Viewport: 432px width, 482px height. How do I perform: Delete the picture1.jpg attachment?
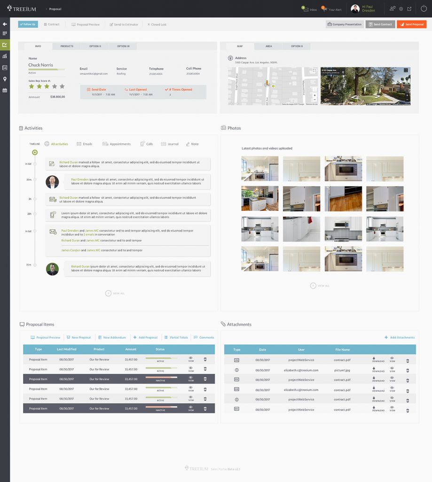408,370
